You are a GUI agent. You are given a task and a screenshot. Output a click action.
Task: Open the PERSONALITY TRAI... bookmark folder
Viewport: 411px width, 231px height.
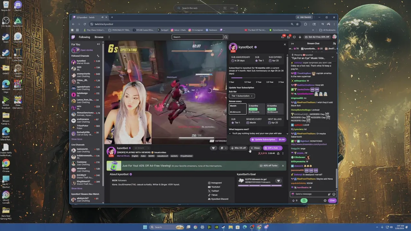coord(119,30)
